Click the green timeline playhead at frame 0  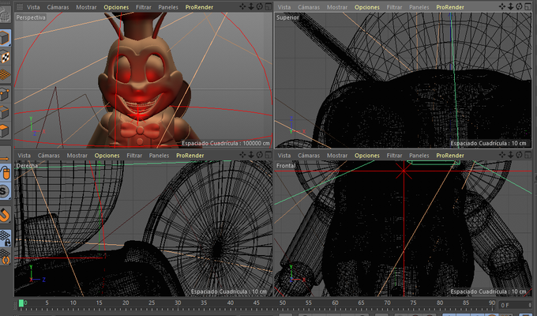pos(21,303)
